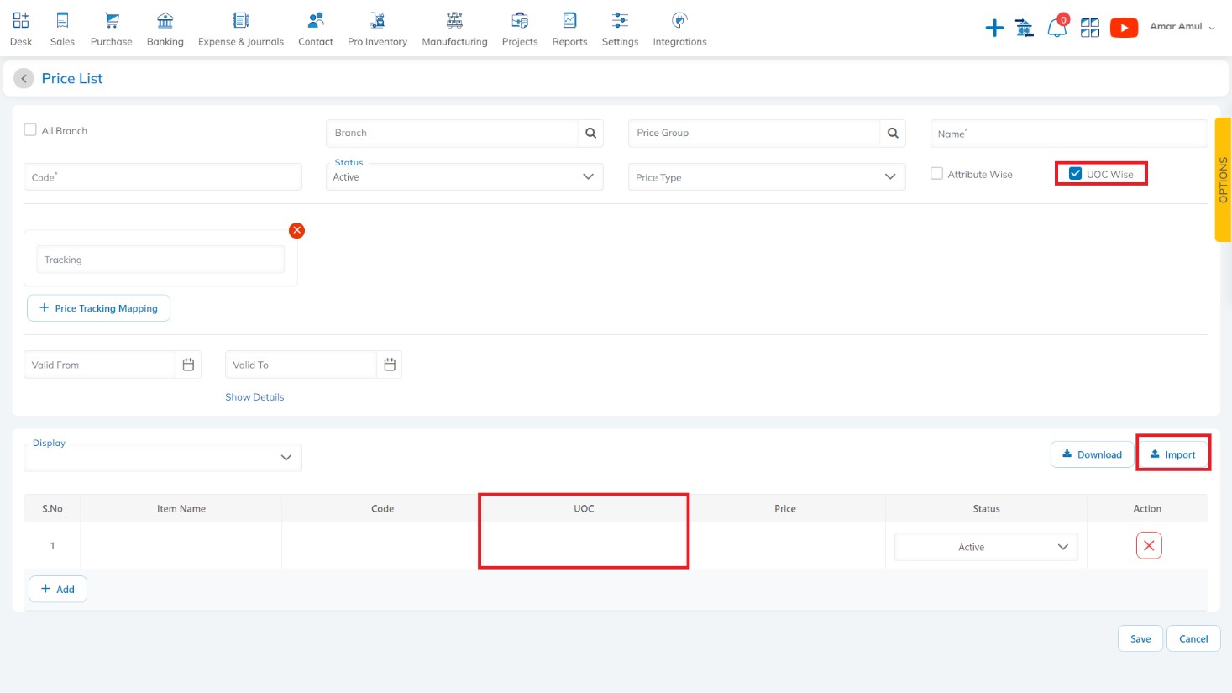Open the Valid From calendar picker

tap(188, 365)
